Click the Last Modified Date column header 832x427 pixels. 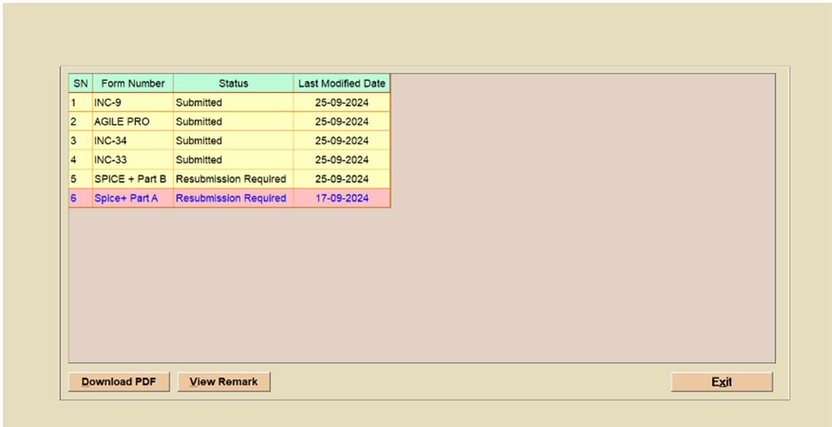[341, 83]
